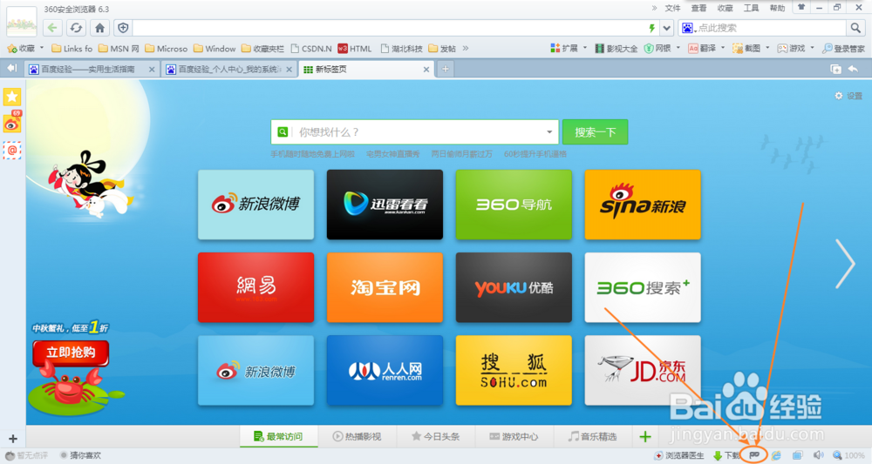Viewport: 872px width, 464px height.
Task: Open the 迅雷看看 tile
Action: [x=385, y=205]
